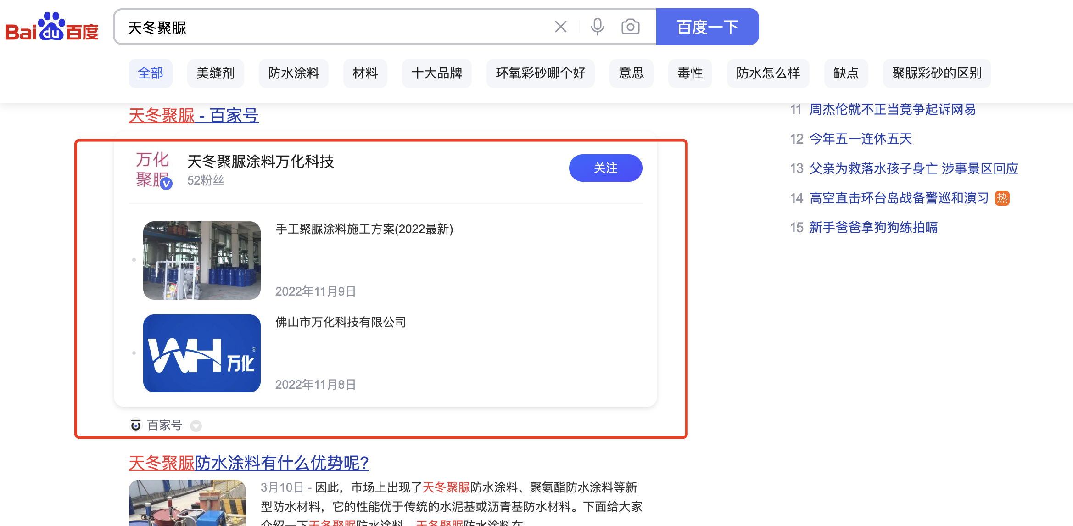Image resolution: width=1073 pixels, height=526 pixels.
Task: Open image search with the camera icon
Action: pyautogui.click(x=631, y=27)
